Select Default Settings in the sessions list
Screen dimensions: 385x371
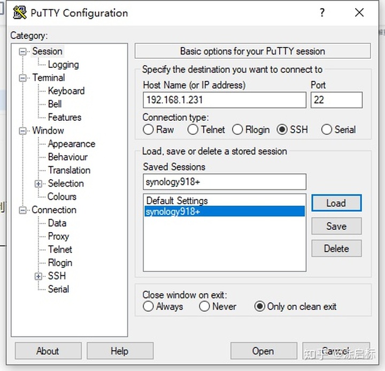[x=225, y=200]
